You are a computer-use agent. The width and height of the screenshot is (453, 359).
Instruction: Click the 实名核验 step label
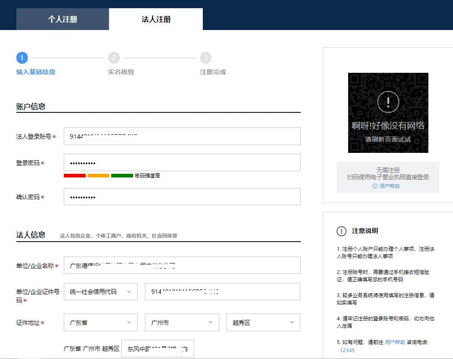(x=121, y=72)
